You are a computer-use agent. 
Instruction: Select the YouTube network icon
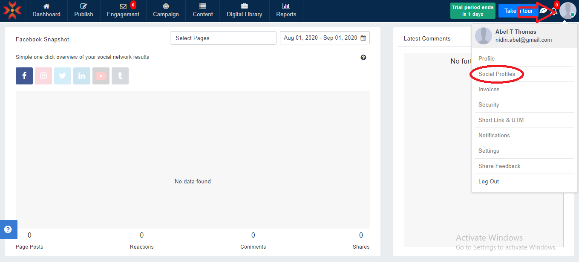(101, 76)
